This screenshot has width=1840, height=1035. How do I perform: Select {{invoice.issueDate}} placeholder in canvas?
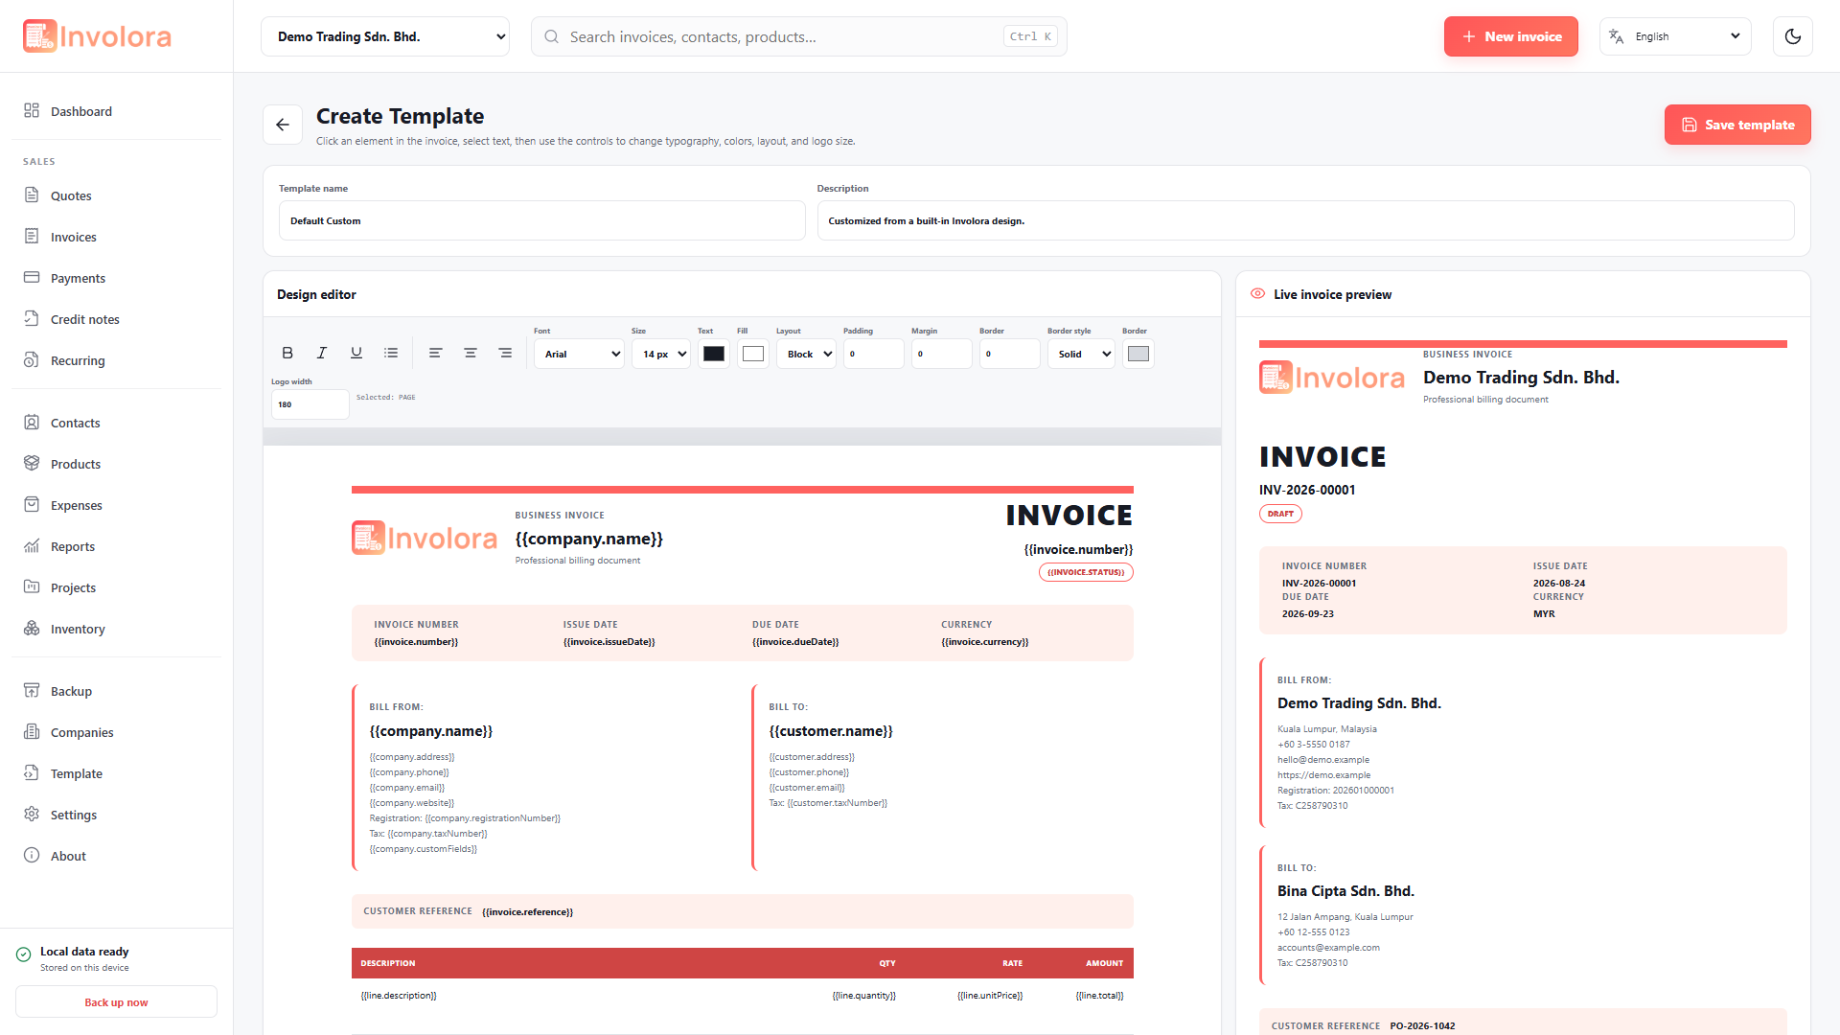[x=609, y=642]
